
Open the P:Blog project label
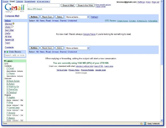(x=9, y=103)
